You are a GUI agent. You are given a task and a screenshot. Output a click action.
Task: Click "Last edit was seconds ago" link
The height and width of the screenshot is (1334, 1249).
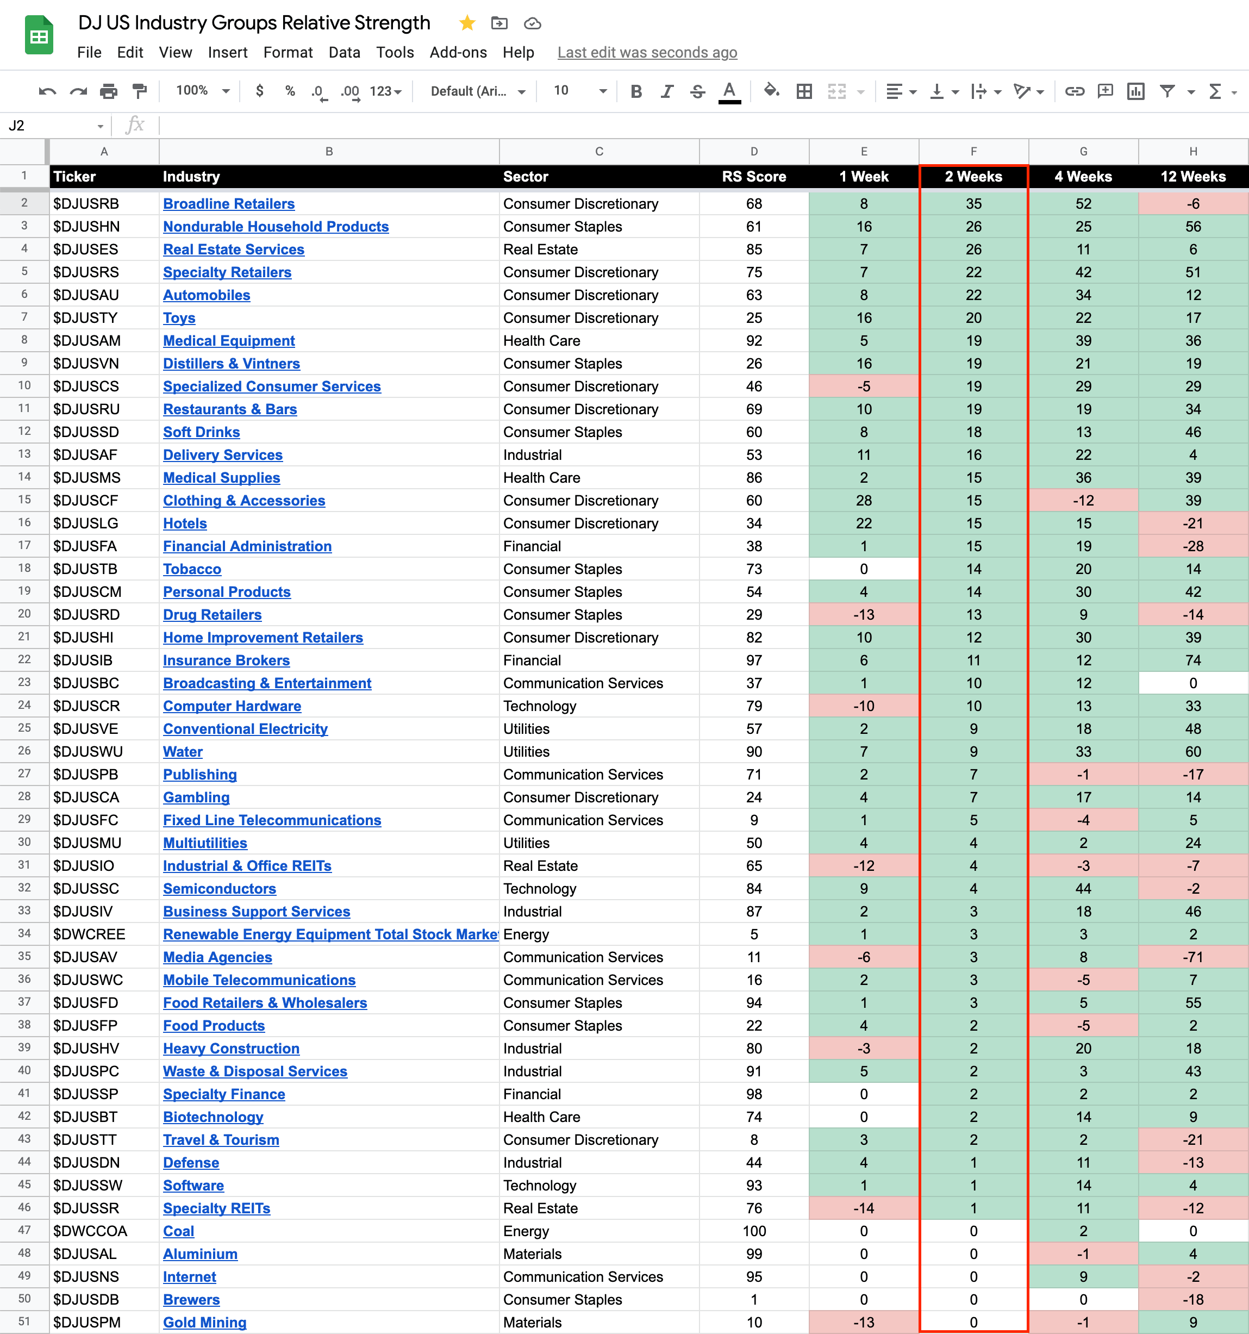click(647, 52)
